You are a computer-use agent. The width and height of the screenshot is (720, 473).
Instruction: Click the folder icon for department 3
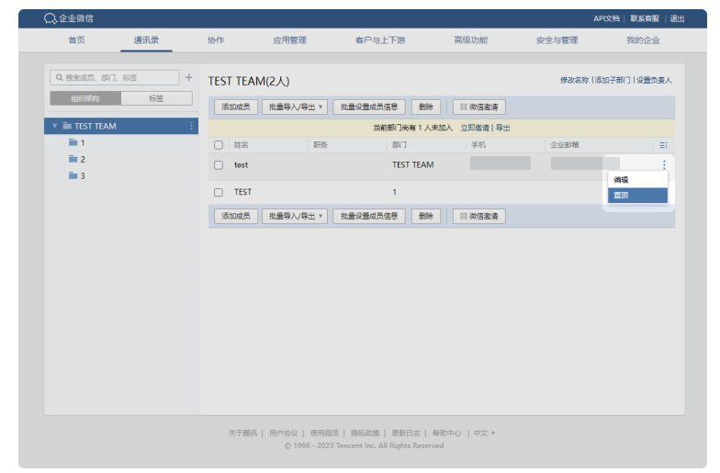click(73, 175)
